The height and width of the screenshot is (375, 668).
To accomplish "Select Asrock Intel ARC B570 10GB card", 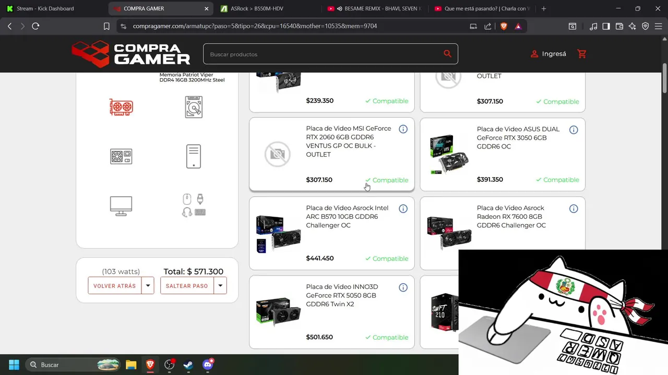I will (x=332, y=233).
